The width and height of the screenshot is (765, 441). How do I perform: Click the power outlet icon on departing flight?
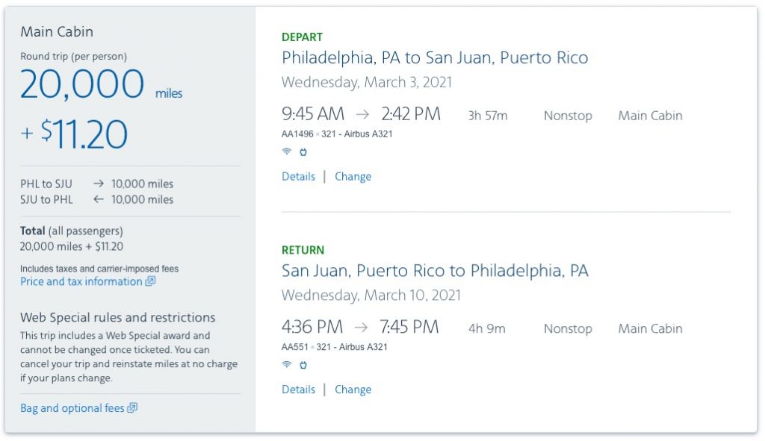point(303,151)
